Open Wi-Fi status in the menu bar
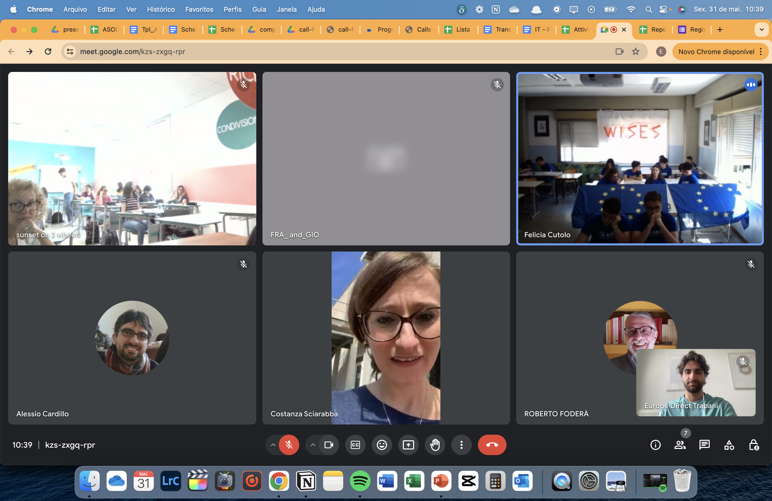Image resolution: width=772 pixels, height=501 pixels. click(631, 9)
